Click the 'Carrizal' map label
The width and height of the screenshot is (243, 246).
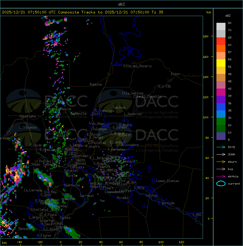click(86, 196)
